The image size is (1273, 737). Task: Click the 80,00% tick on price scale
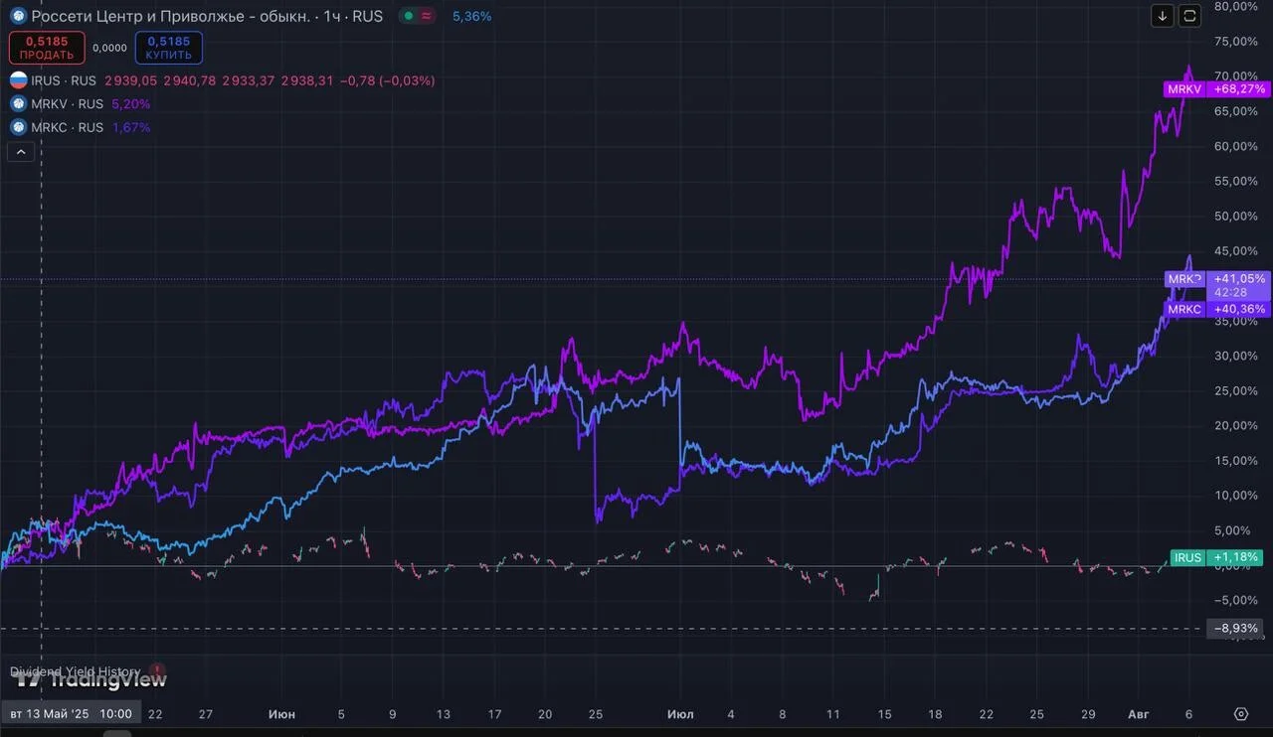pyautogui.click(x=1236, y=6)
